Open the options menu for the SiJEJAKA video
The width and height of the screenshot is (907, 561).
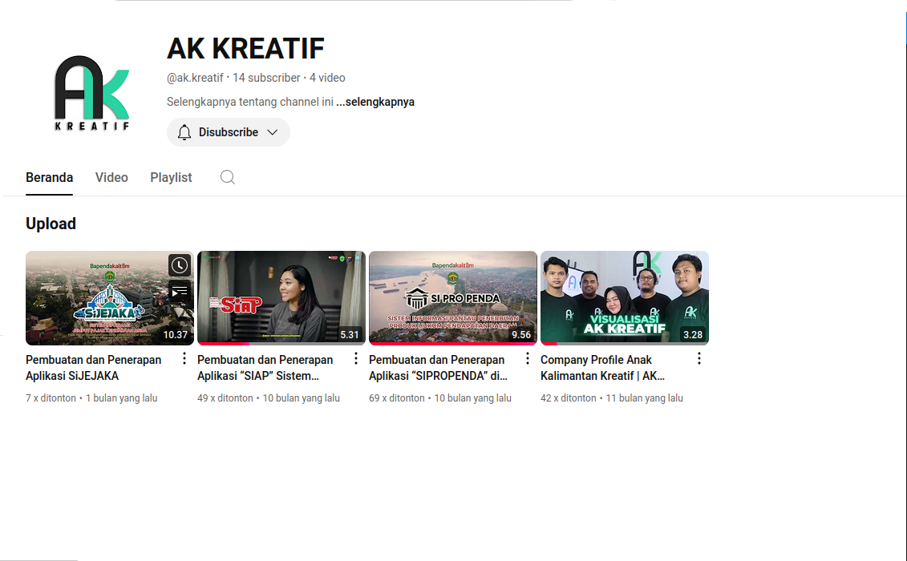point(184,359)
